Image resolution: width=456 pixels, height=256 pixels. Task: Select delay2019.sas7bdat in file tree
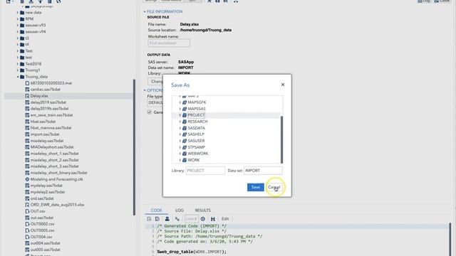(48, 102)
